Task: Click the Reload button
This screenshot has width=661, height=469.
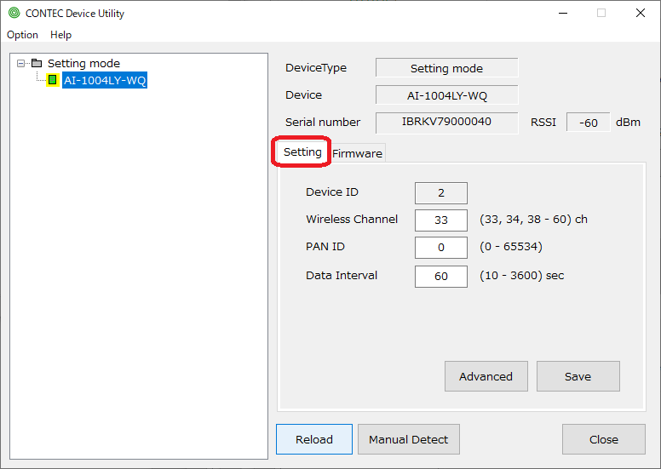Action: click(x=314, y=439)
